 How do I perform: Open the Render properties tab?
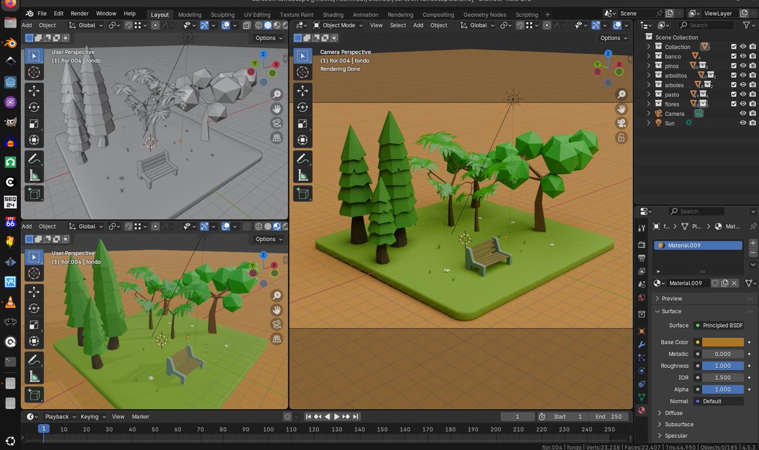pos(642,244)
